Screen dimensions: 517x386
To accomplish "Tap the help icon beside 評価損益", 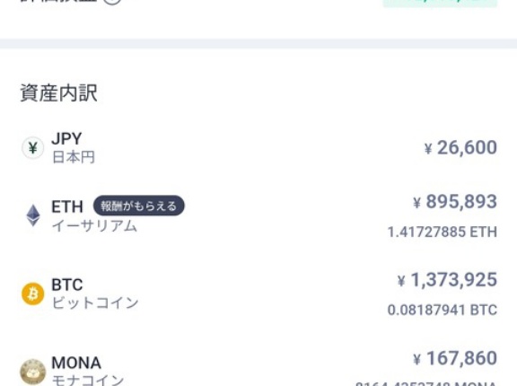I will pos(112,2).
